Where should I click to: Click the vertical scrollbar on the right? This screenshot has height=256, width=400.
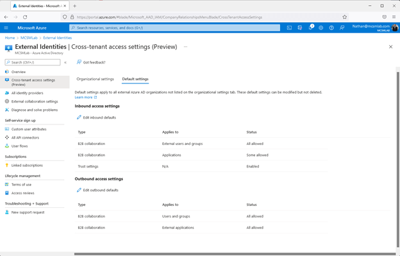point(398,159)
